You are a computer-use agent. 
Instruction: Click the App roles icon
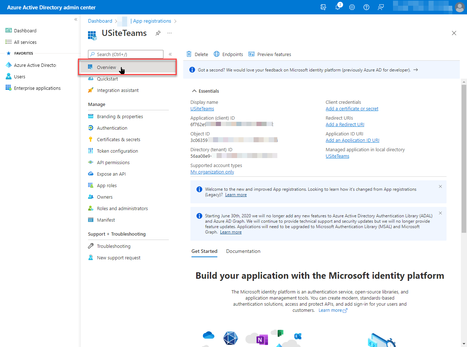[x=91, y=185]
